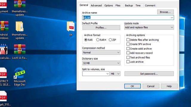Expand the Split to volumes size combo arrow

click(107, 74)
